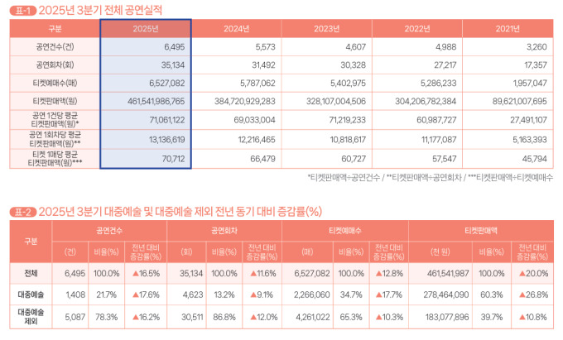Click the ▲20.0% increase indicator
563x340 pixels.
click(x=532, y=271)
